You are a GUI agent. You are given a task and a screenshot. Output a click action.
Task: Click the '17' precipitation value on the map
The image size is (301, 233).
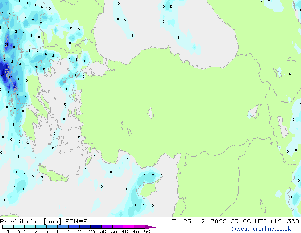10,77
